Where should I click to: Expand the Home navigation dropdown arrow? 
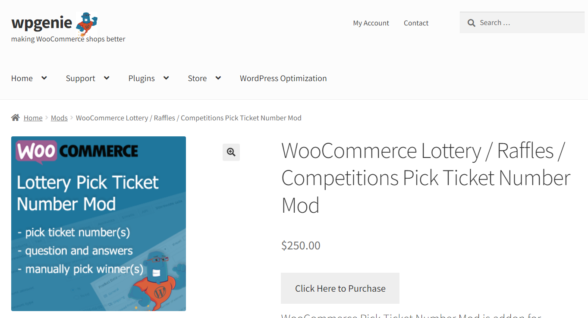click(x=44, y=78)
